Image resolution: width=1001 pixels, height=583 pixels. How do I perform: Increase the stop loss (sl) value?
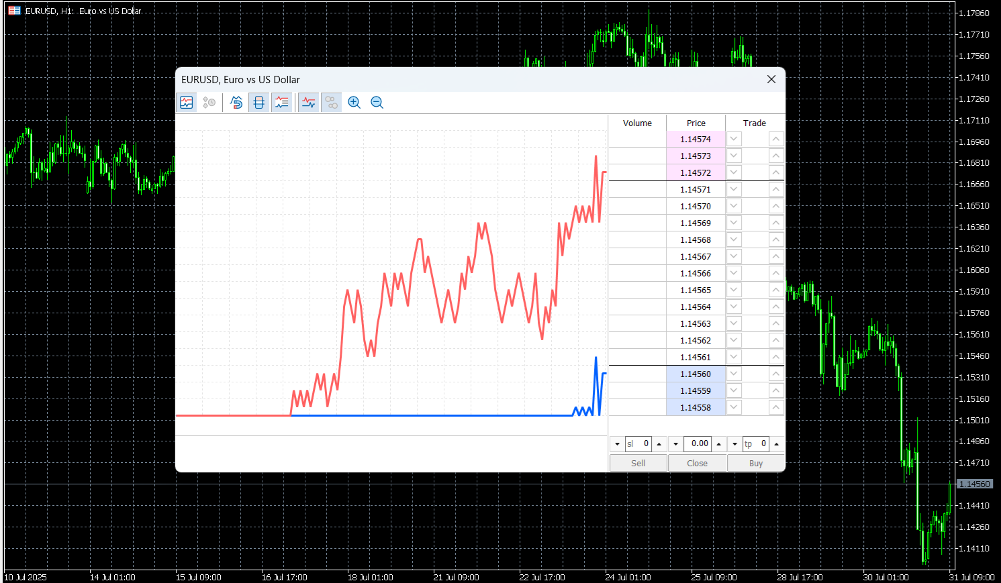tap(659, 444)
